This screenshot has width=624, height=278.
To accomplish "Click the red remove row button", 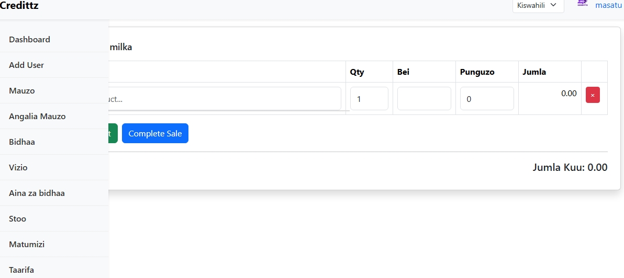I will click(593, 95).
